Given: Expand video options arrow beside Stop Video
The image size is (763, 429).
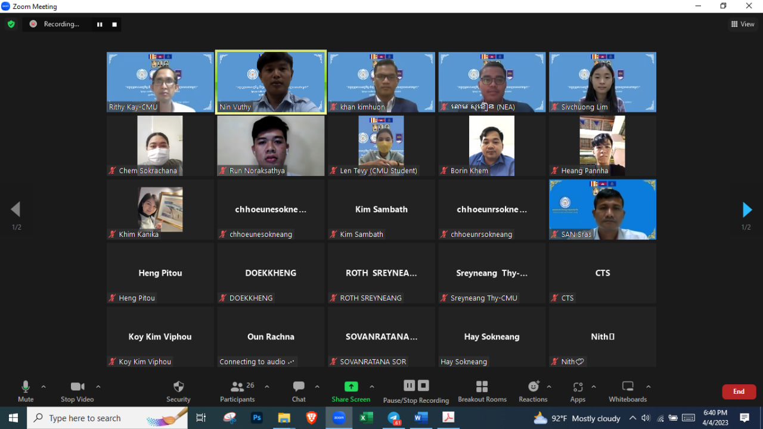Looking at the screenshot, I should pos(98,387).
